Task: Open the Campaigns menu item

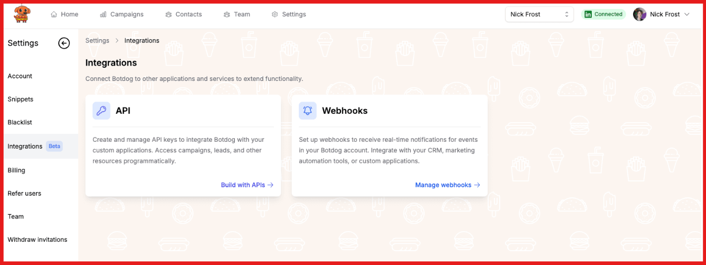Action: (x=122, y=14)
